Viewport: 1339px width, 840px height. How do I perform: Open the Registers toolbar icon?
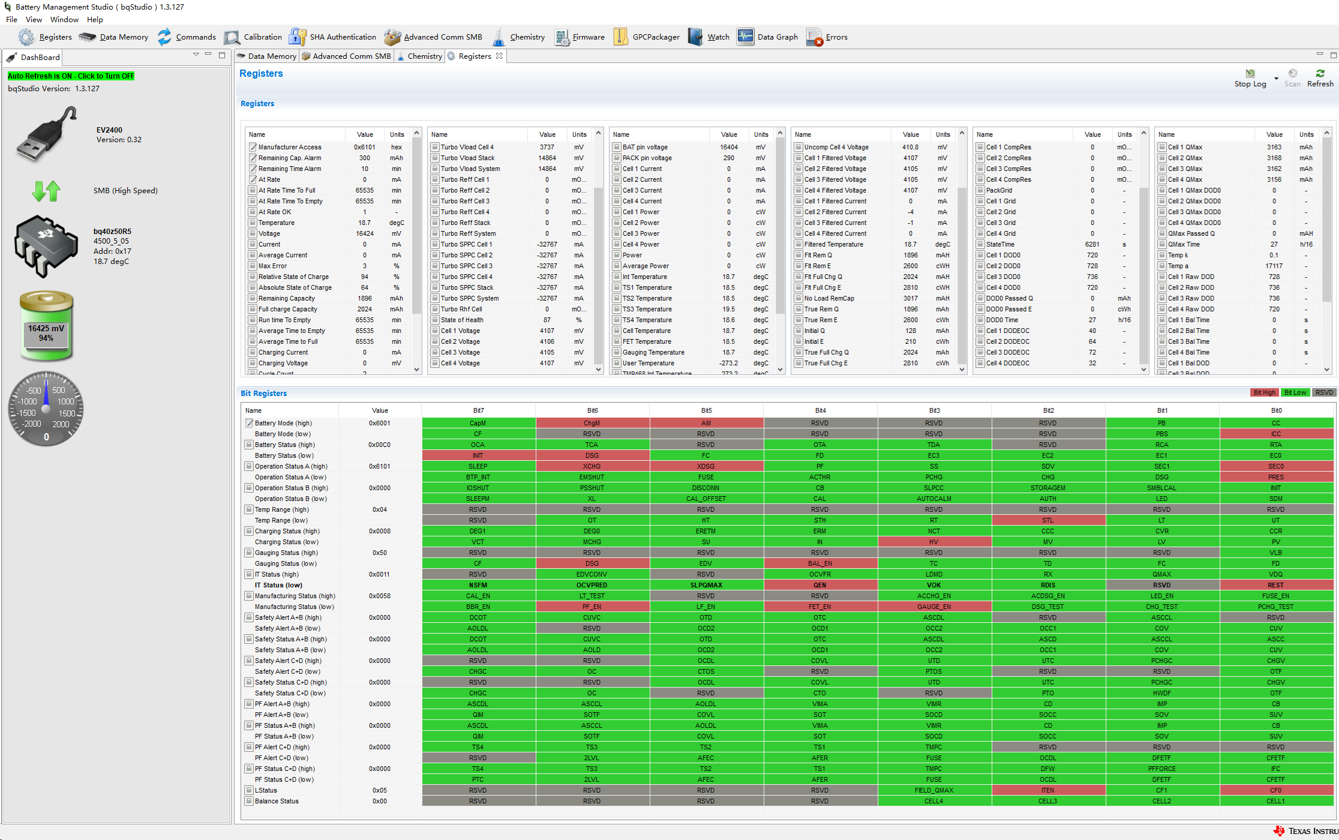(x=45, y=37)
